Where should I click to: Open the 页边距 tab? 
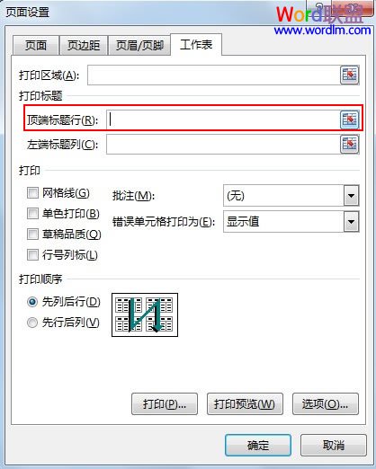point(84,45)
